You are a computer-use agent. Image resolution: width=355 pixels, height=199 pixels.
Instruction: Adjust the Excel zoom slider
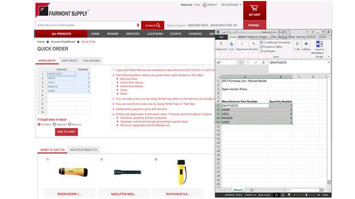pyautogui.click(x=306, y=195)
